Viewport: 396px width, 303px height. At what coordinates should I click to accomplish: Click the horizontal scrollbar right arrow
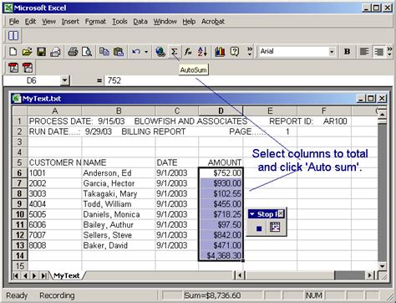(x=369, y=275)
